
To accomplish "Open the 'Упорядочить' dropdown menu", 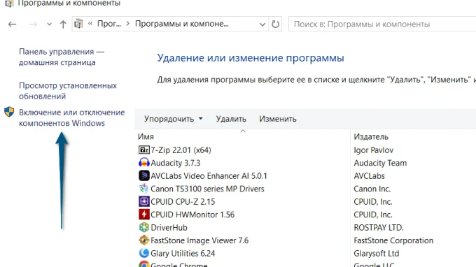I will (174, 119).
